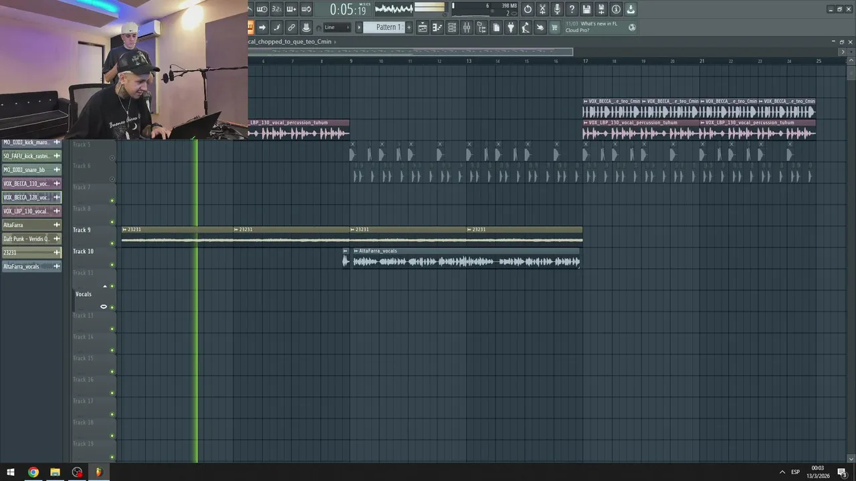856x481 pixels.
Task: Click the Track 10 header label
Action: point(83,251)
